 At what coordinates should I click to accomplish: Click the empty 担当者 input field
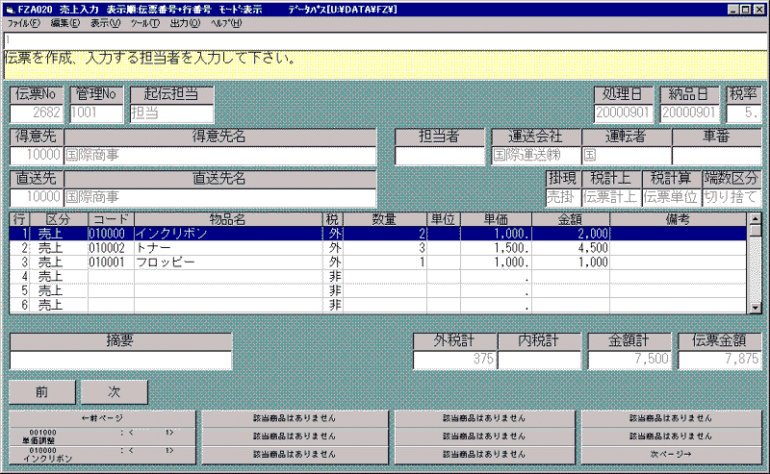[x=440, y=155]
